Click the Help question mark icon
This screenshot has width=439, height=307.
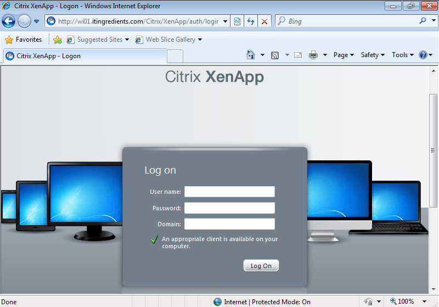[423, 55]
